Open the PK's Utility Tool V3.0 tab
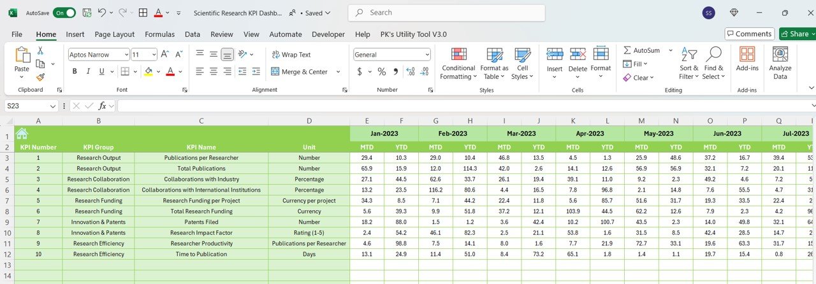The width and height of the screenshot is (816, 284). click(413, 34)
